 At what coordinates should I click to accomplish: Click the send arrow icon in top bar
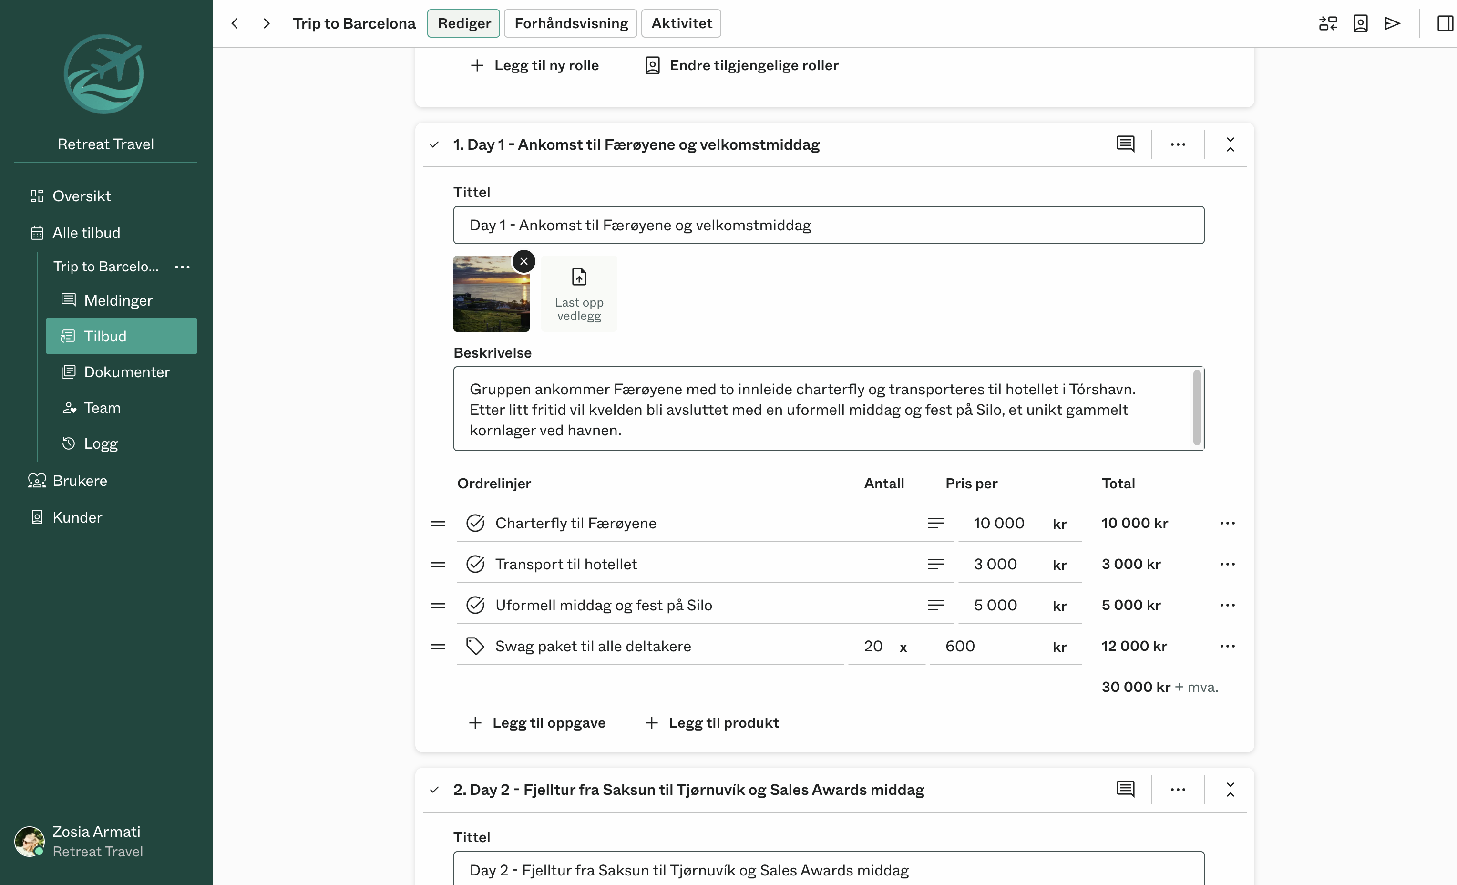pos(1393,23)
